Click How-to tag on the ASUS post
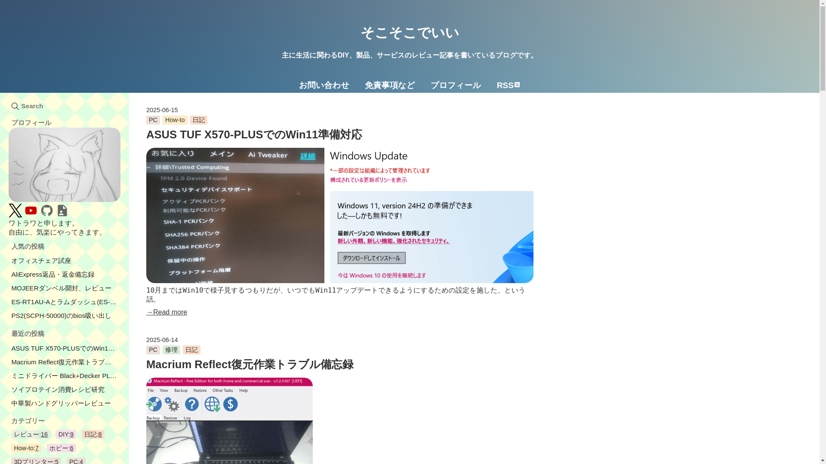 pyautogui.click(x=175, y=120)
